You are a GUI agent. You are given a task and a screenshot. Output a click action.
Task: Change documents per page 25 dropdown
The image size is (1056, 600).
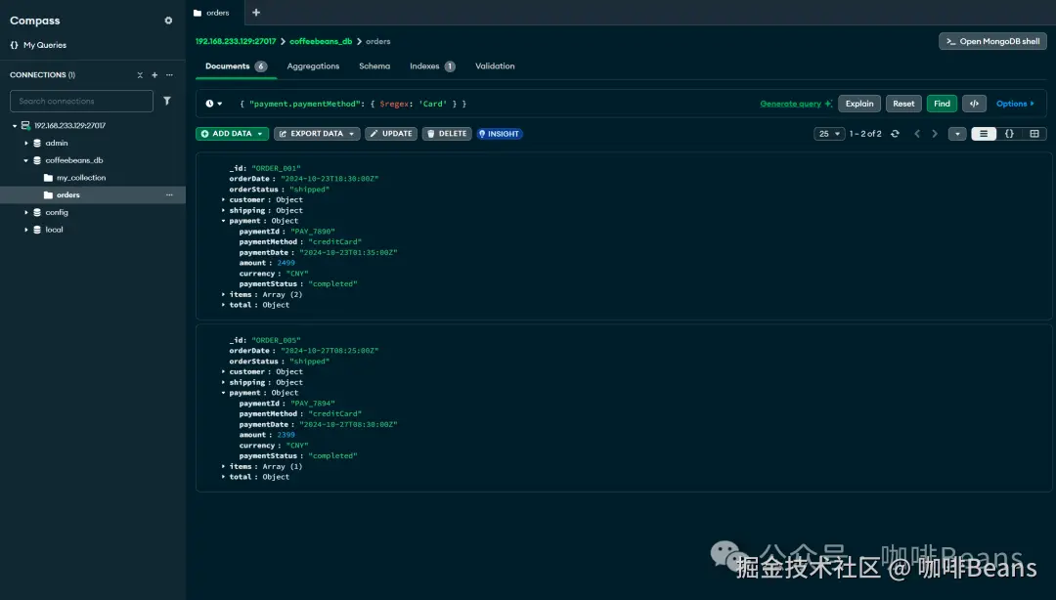(829, 134)
